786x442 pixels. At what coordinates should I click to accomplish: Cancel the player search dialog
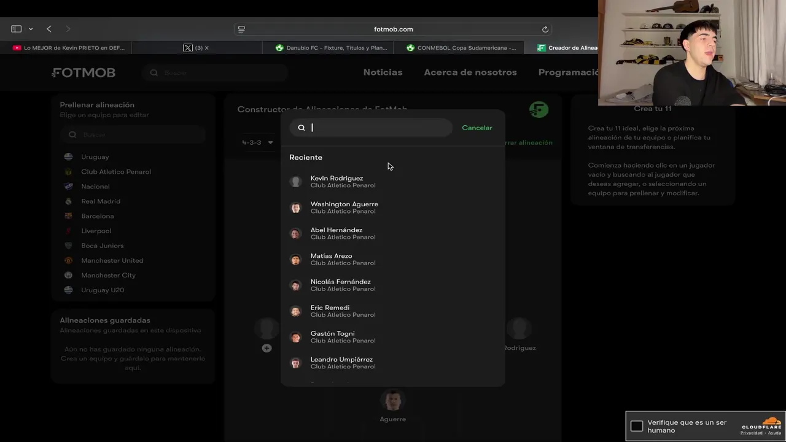click(477, 128)
